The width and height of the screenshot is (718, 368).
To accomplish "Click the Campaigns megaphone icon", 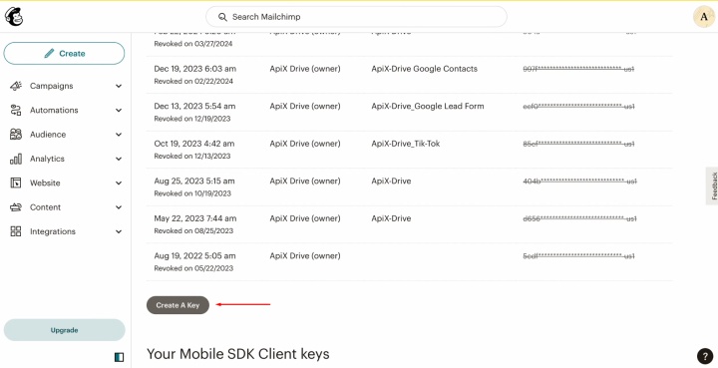I will pyautogui.click(x=16, y=86).
